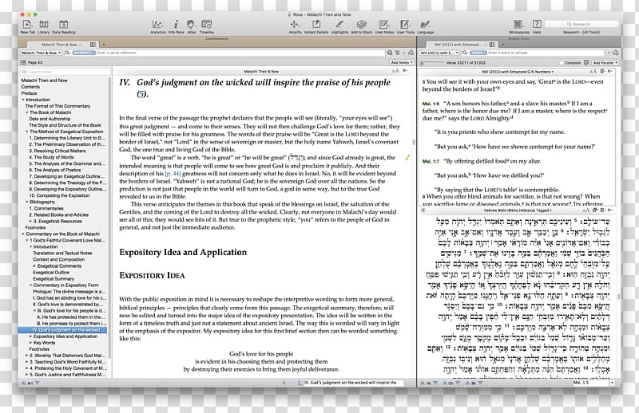Click the pane layout icon on Malachi Then & Now tab
639x413 pixels.
coord(93,45)
